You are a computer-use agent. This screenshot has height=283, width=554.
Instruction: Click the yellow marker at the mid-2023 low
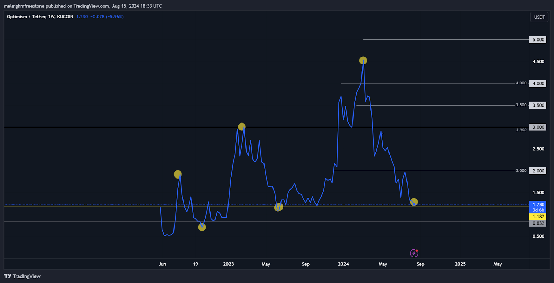(278, 207)
